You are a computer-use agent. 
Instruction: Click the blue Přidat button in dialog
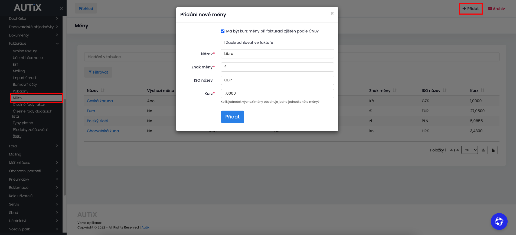[232, 117]
